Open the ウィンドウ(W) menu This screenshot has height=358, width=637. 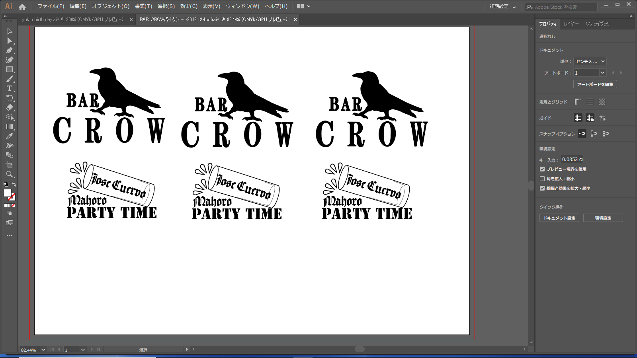242,6
